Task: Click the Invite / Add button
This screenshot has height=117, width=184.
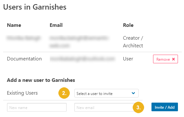Action: (x=165, y=107)
